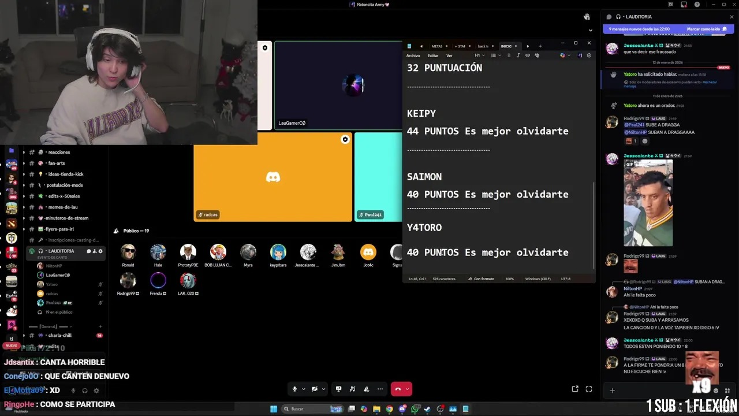Screen dimensions: 739x416
Task: Add attachment with chat plus button
Action: 612,391
